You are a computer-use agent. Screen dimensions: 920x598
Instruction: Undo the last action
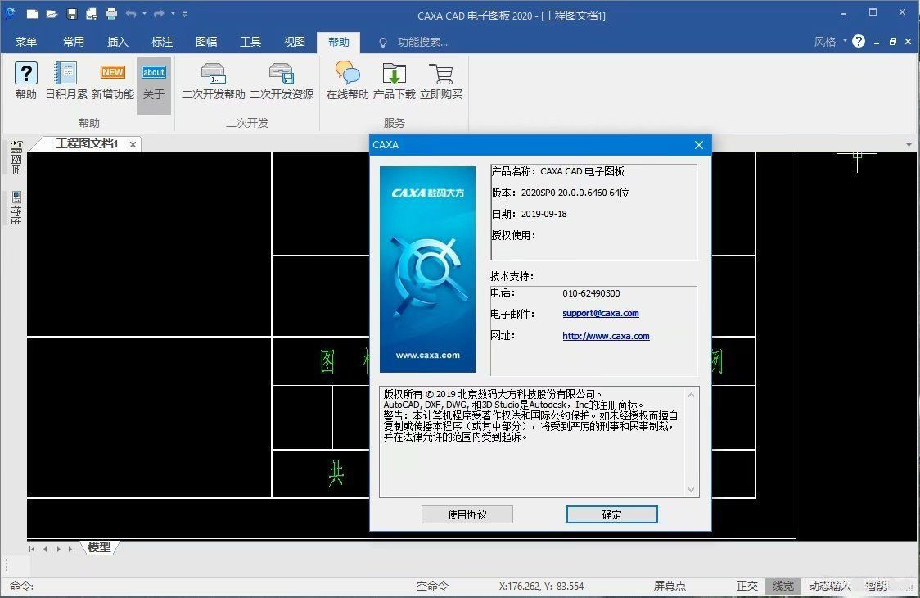point(131,13)
